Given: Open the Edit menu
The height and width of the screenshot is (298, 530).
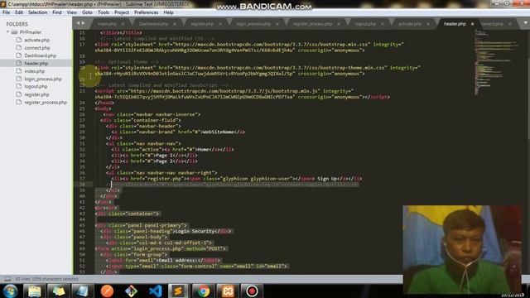Looking at the screenshot, I should (x=19, y=12).
